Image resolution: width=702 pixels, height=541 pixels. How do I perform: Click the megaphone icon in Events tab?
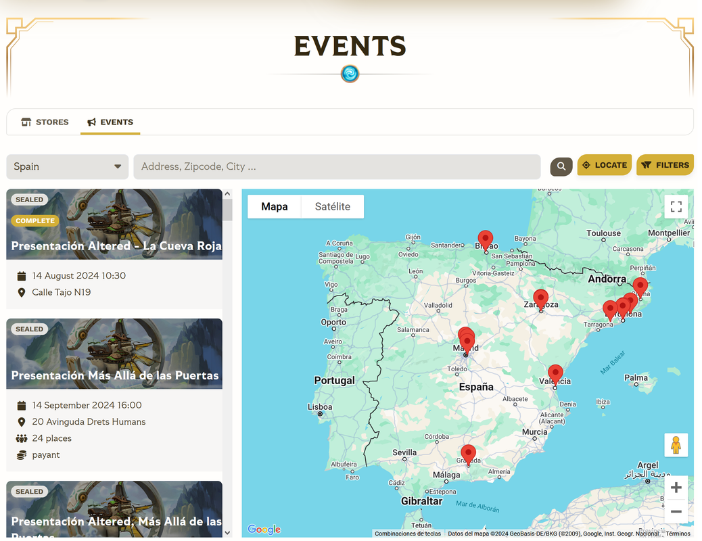pos(91,122)
